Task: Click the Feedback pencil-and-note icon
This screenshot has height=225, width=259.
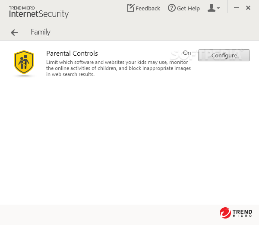Action: click(131, 8)
